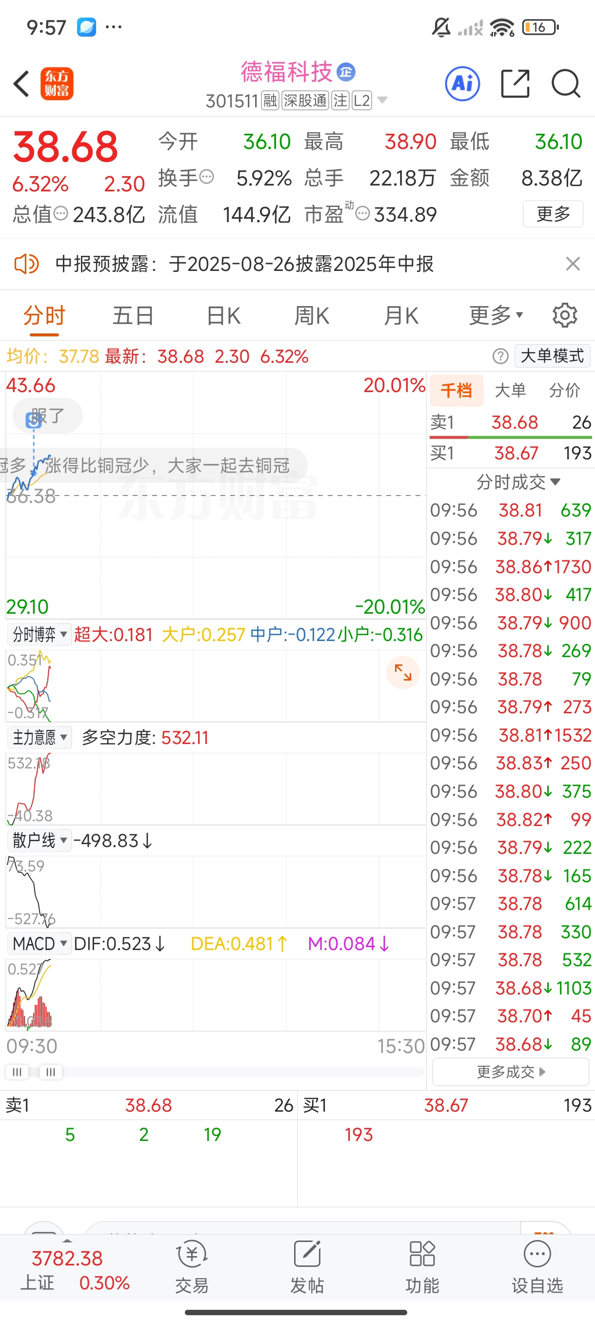This screenshot has height=1324, width=595.
Task: Select the 千档 tab
Action: click(x=456, y=391)
